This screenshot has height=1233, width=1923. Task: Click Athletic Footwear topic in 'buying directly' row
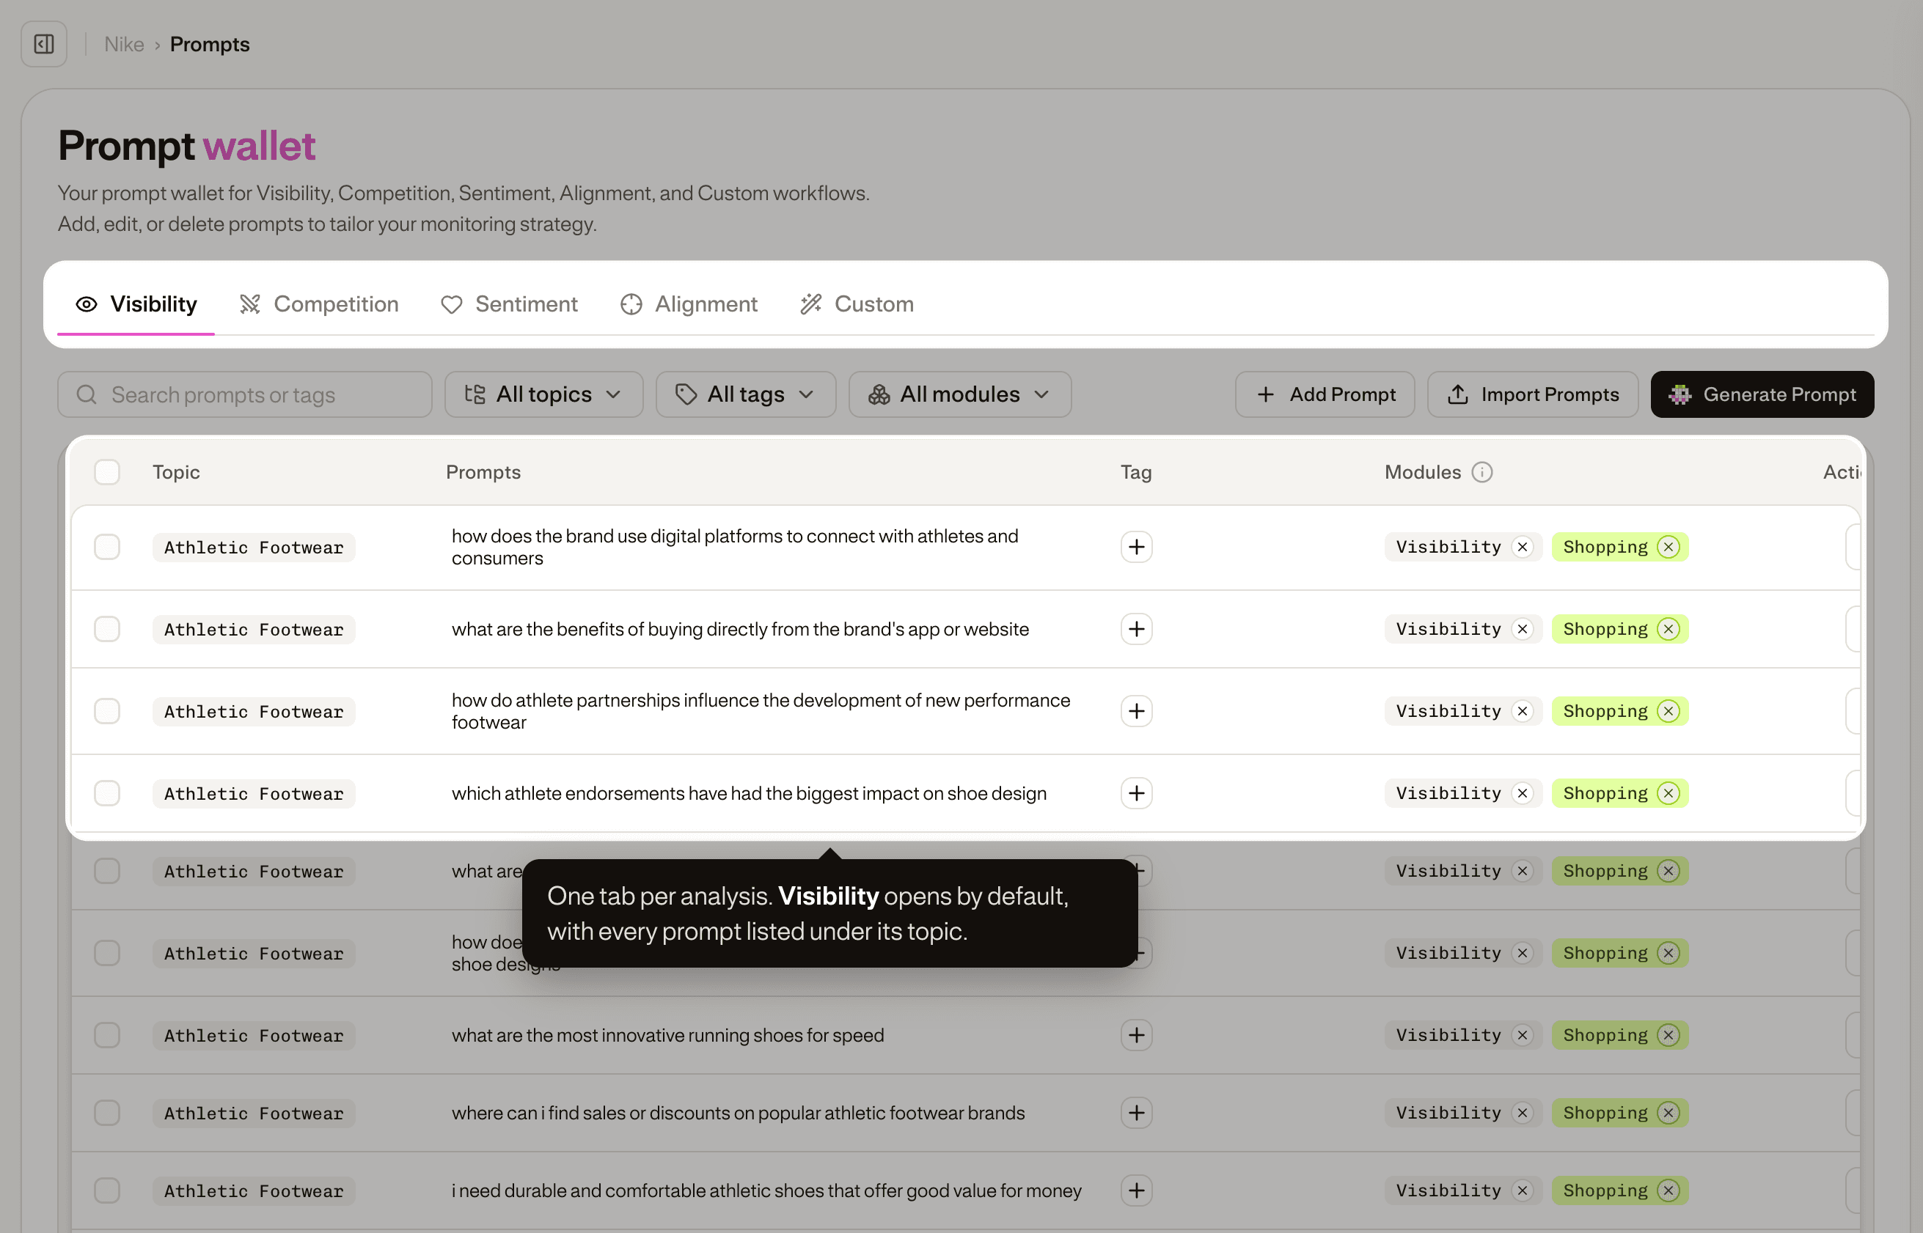pyautogui.click(x=254, y=629)
